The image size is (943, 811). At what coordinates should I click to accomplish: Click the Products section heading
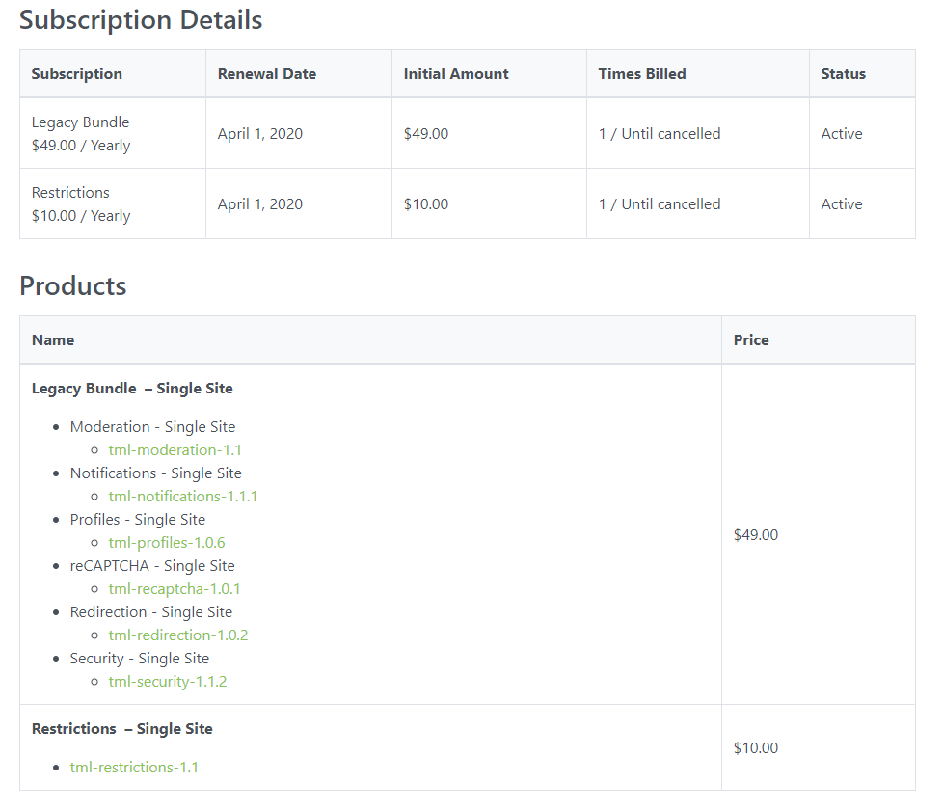(73, 286)
